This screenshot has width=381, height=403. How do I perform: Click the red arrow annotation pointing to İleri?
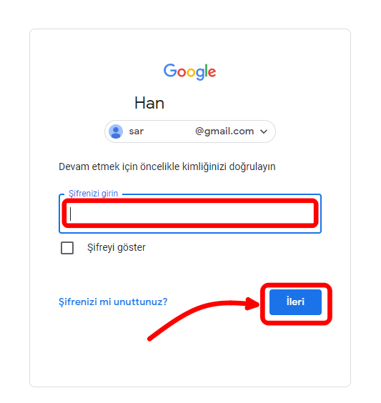(x=203, y=318)
